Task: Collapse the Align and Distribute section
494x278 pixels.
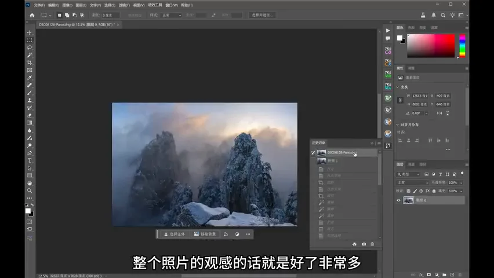Action: [x=398, y=125]
